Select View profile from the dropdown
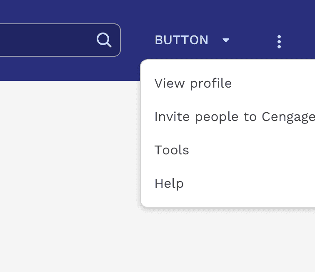The image size is (315, 272). pos(193,83)
